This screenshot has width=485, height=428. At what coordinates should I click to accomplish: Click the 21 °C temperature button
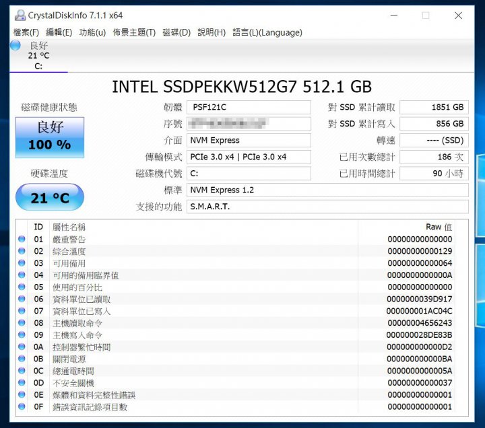[x=50, y=197]
